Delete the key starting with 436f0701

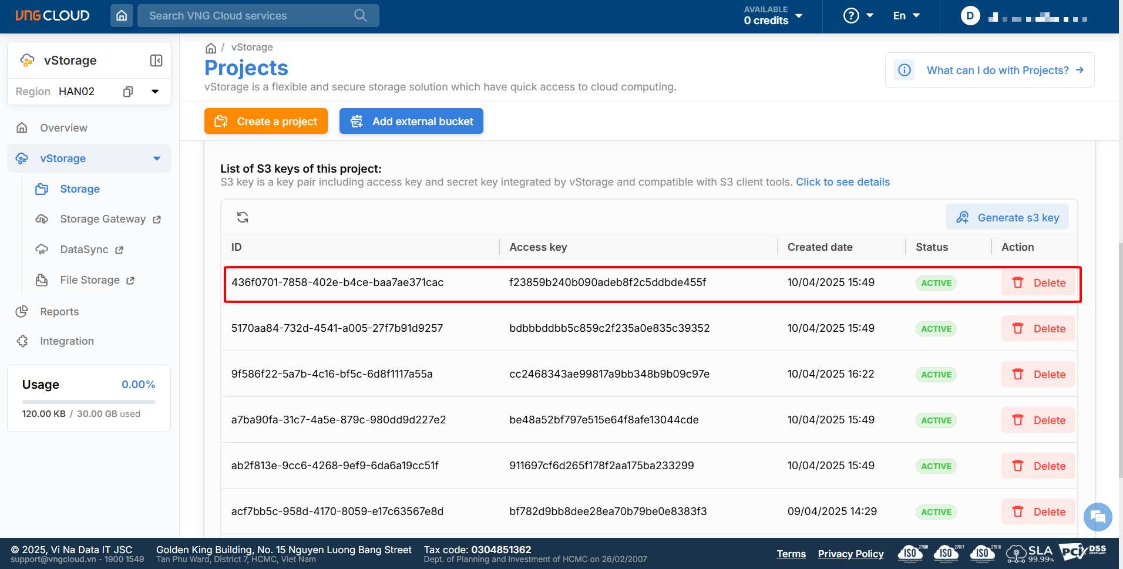[1038, 283]
